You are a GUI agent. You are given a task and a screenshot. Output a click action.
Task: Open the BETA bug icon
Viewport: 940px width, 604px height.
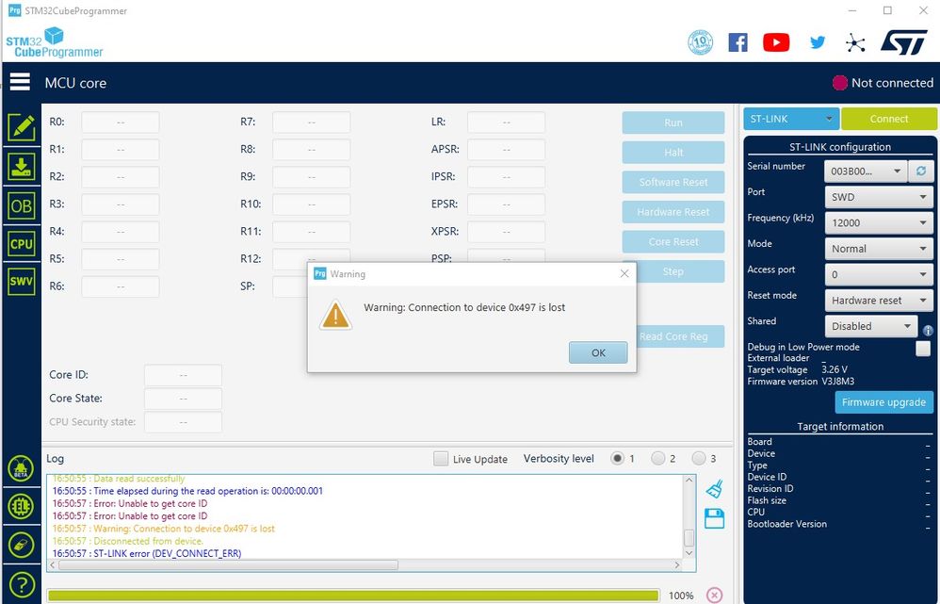[x=21, y=468]
